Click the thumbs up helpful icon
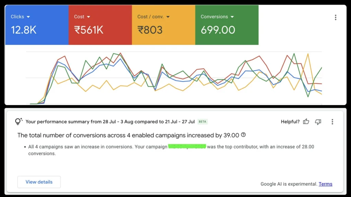This screenshot has height=197, width=351. [x=306, y=121]
